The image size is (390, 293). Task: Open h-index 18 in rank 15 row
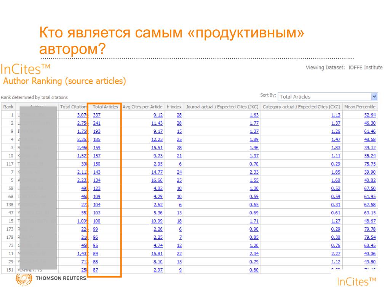(179, 221)
